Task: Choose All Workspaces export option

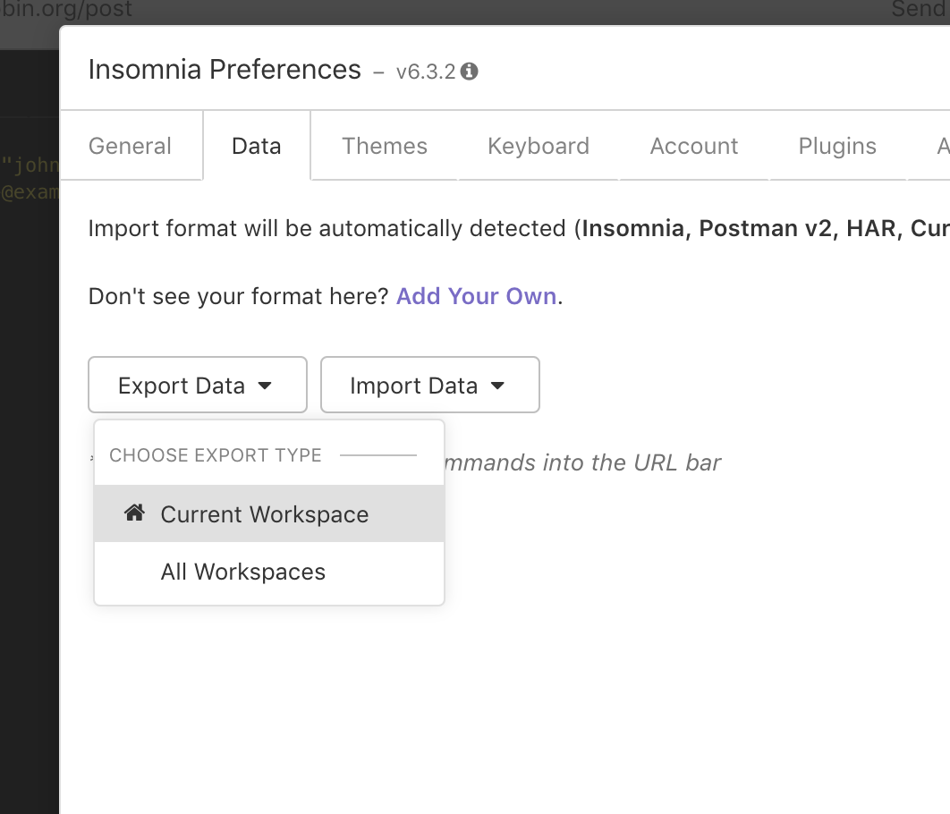Action: [x=269, y=572]
